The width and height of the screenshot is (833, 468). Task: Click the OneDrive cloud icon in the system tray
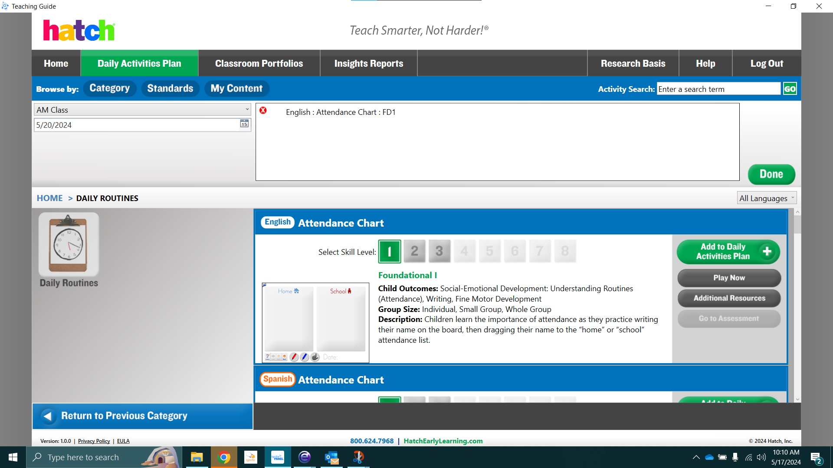click(x=709, y=457)
